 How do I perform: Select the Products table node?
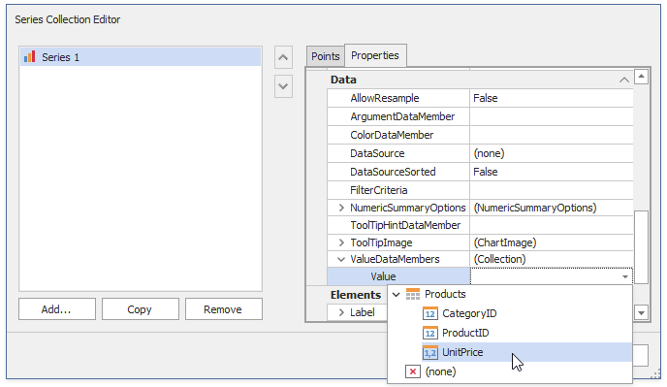[445, 294]
